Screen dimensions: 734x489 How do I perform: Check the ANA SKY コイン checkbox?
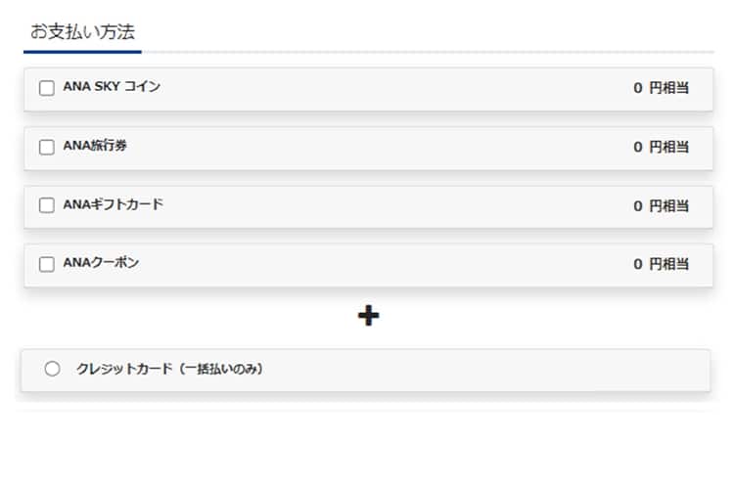point(47,88)
